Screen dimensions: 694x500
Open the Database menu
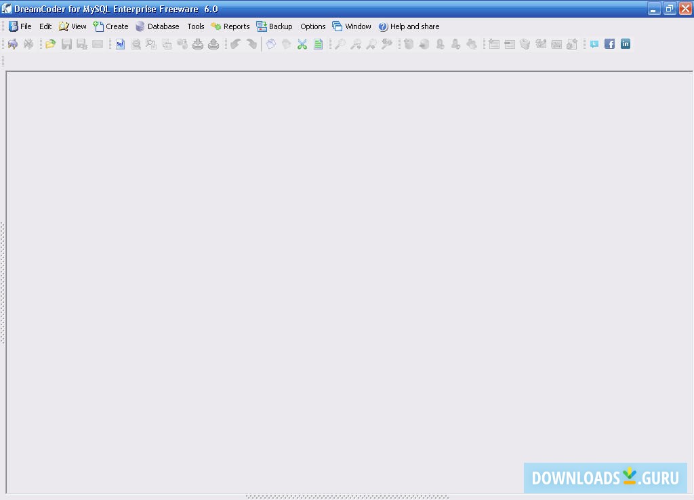point(163,26)
